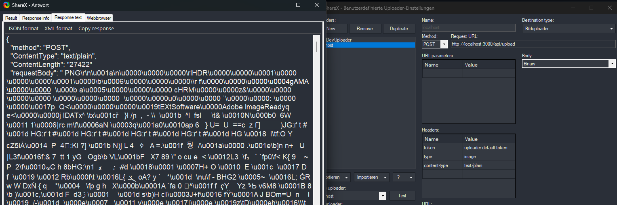Click the Request URL input field
The image size is (617, 205).
tap(533, 44)
